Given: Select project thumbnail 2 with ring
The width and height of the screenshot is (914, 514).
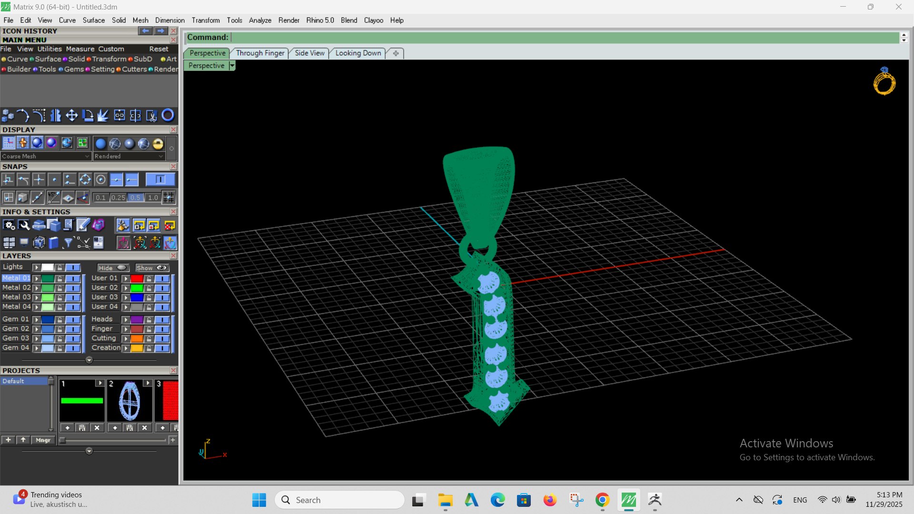Looking at the screenshot, I should [x=129, y=401].
